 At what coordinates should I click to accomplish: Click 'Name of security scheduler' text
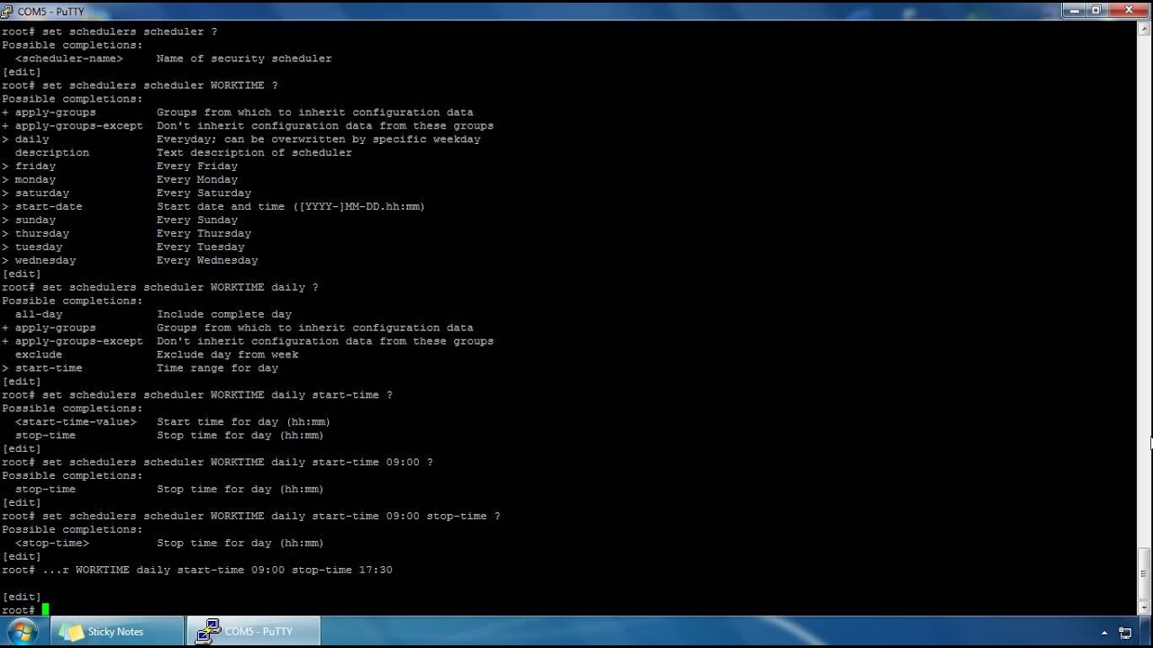(x=244, y=58)
